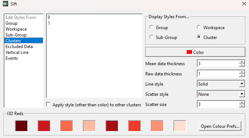Open Colour Prefs dialog
The height and width of the screenshot is (138, 249).
220,126
